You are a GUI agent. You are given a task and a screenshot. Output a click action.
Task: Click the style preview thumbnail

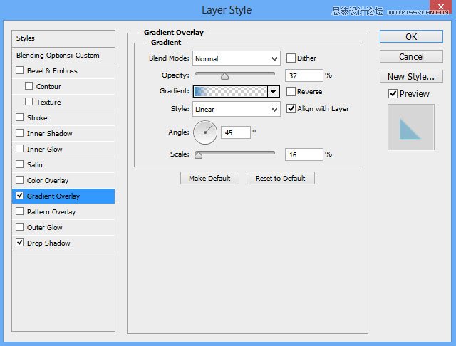click(411, 127)
